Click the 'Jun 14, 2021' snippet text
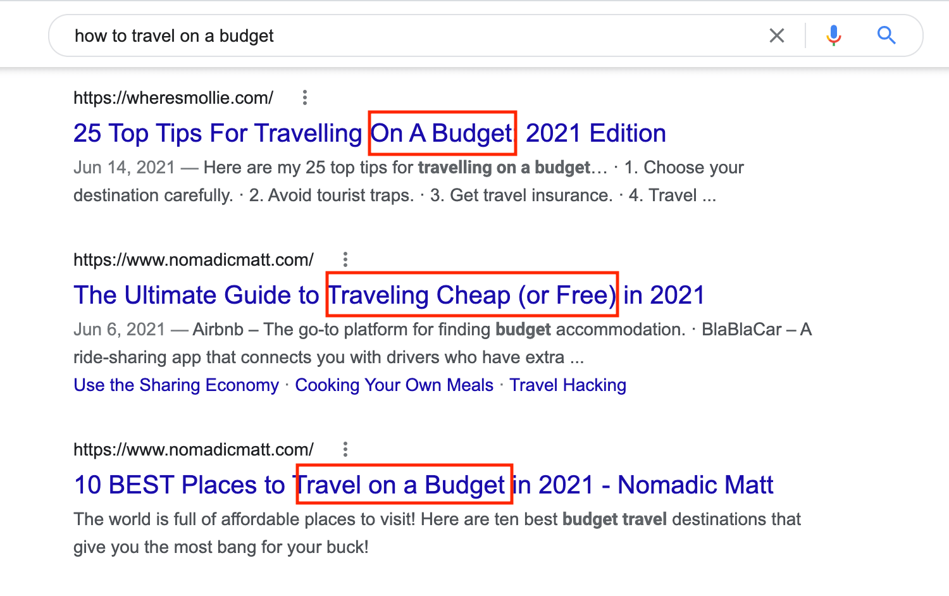949x596 pixels. click(x=124, y=168)
